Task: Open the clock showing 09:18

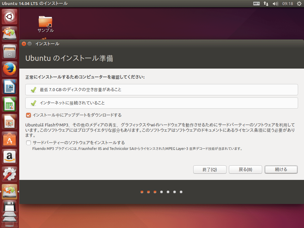Action: [287, 4]
